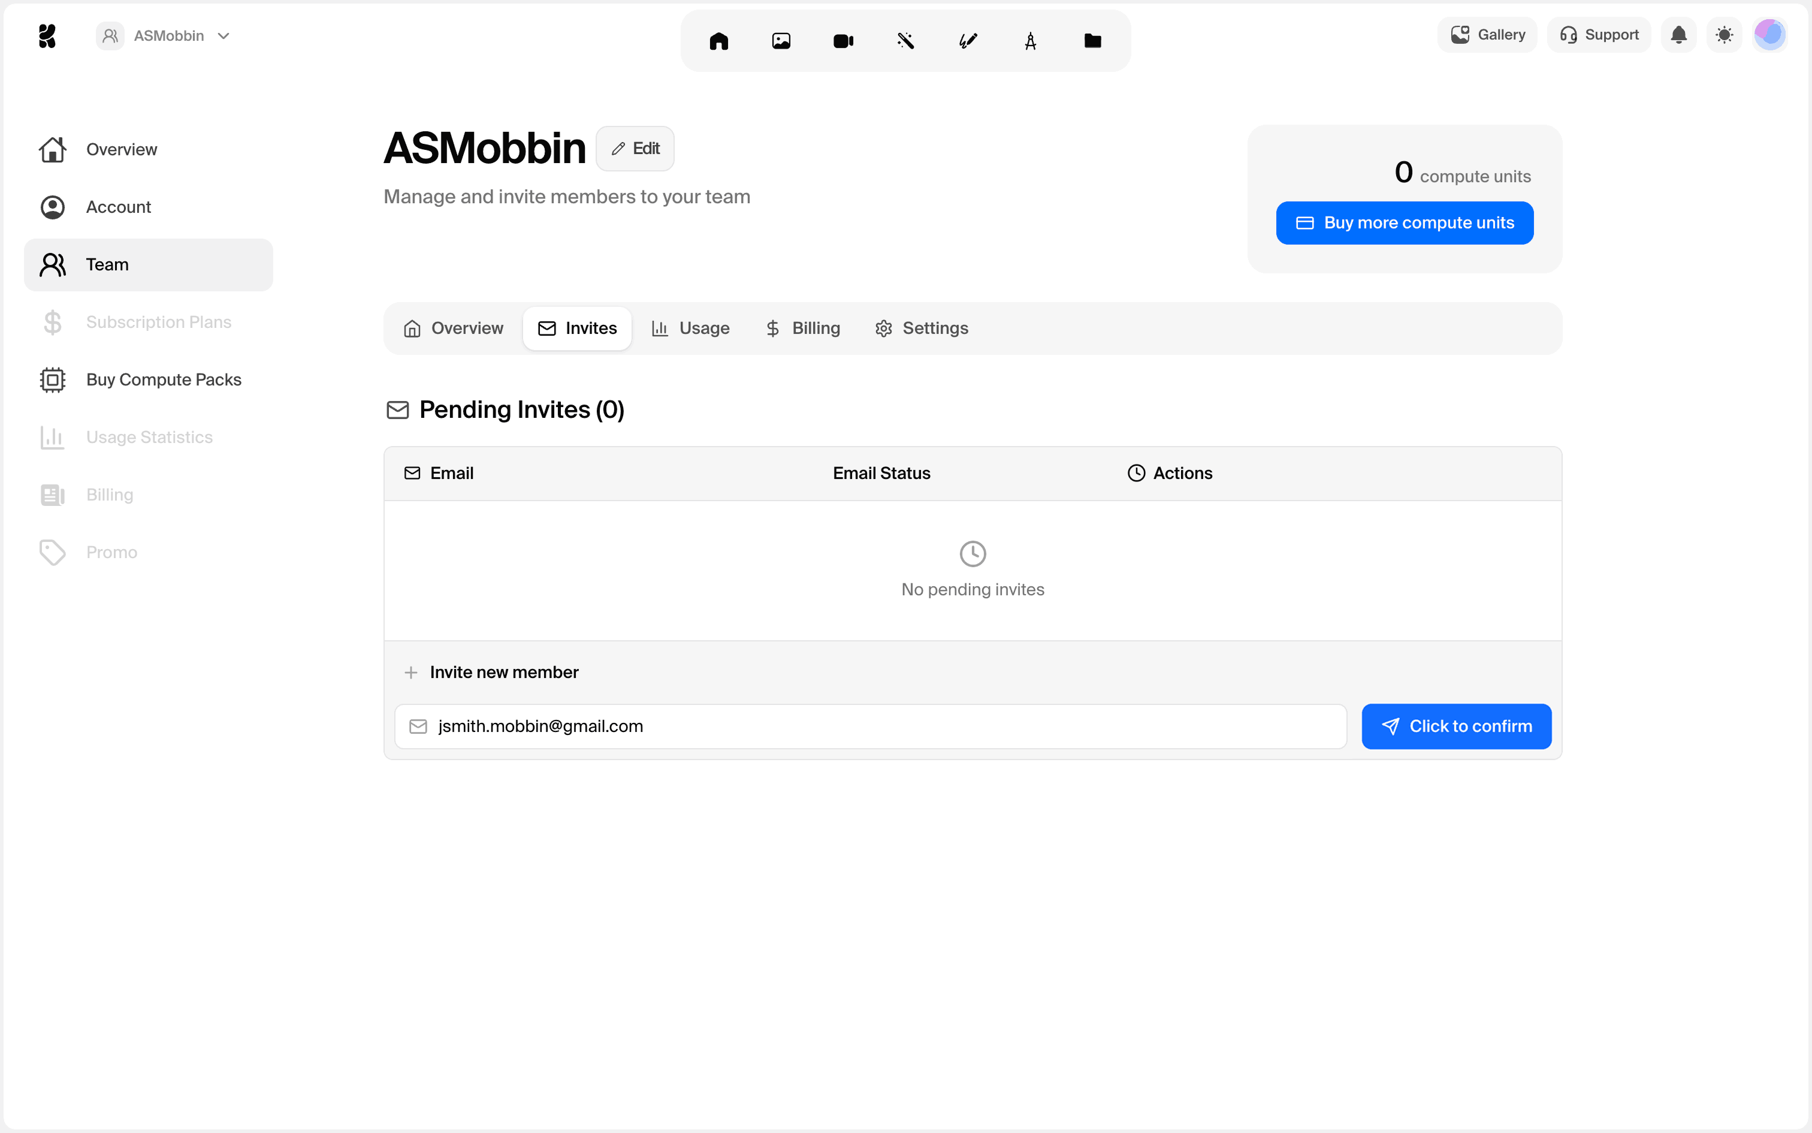1812x1133 pixels.
Task: Click the notifications bell icon
Action: [x=1679, y=35]
